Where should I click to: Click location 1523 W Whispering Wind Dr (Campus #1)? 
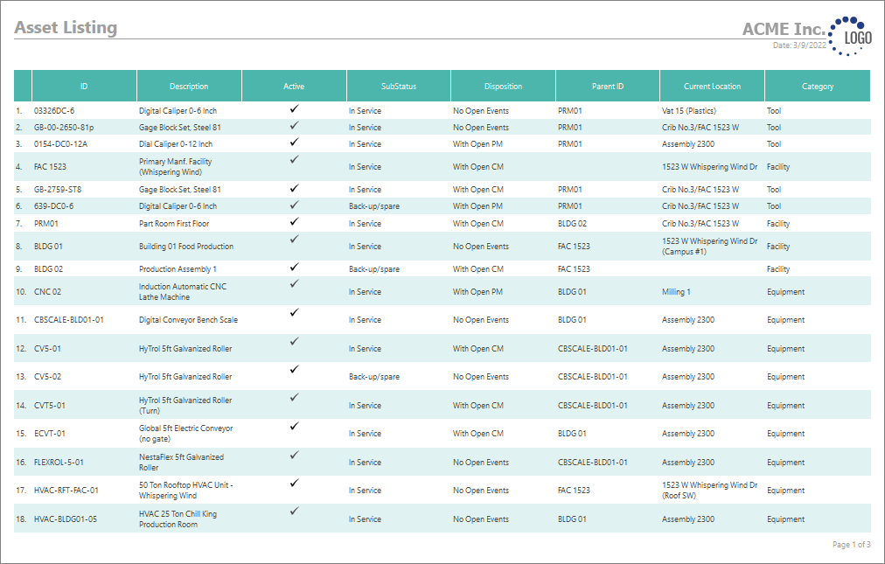(x=709, y=247)
